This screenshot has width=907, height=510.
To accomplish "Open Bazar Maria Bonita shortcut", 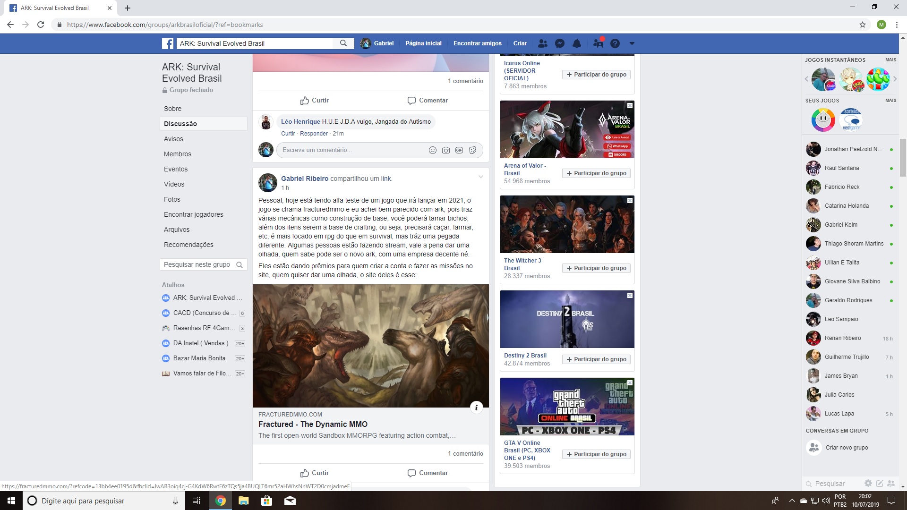I will [x=203, y=358].
